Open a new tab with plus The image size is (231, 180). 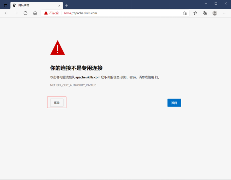click(67, 5)
